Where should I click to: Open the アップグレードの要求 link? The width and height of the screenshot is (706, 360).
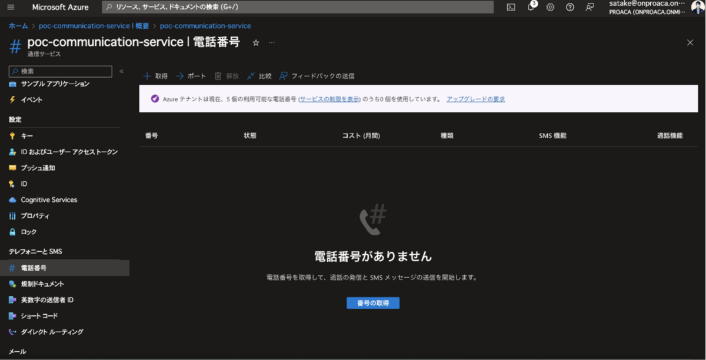coord(476,99)
